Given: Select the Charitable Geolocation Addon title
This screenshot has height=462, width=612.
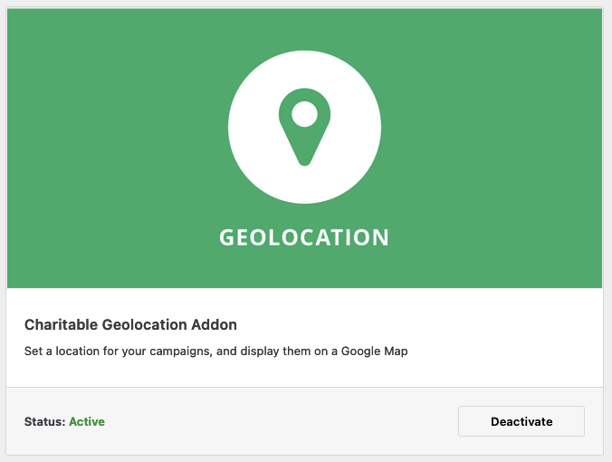Looking at the screenshot, I should 130,324.
